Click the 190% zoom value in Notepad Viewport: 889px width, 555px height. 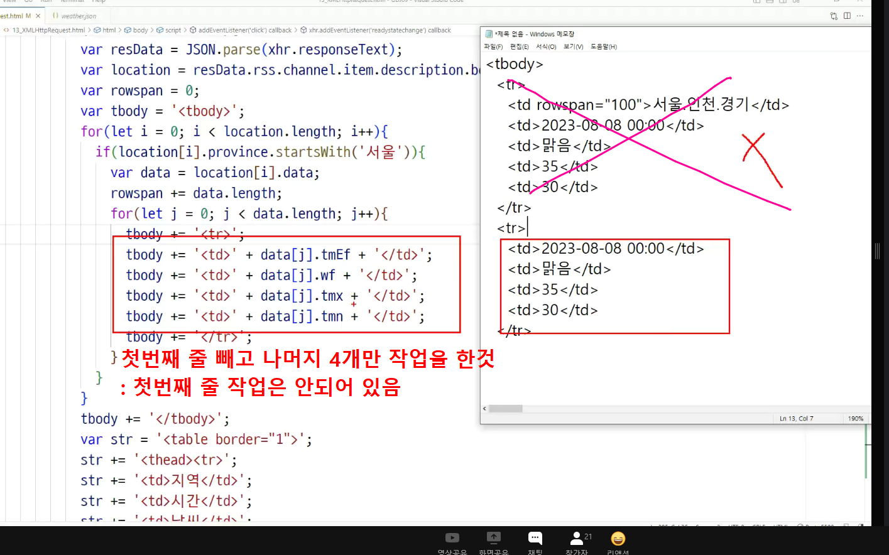(x=855, y=418)
